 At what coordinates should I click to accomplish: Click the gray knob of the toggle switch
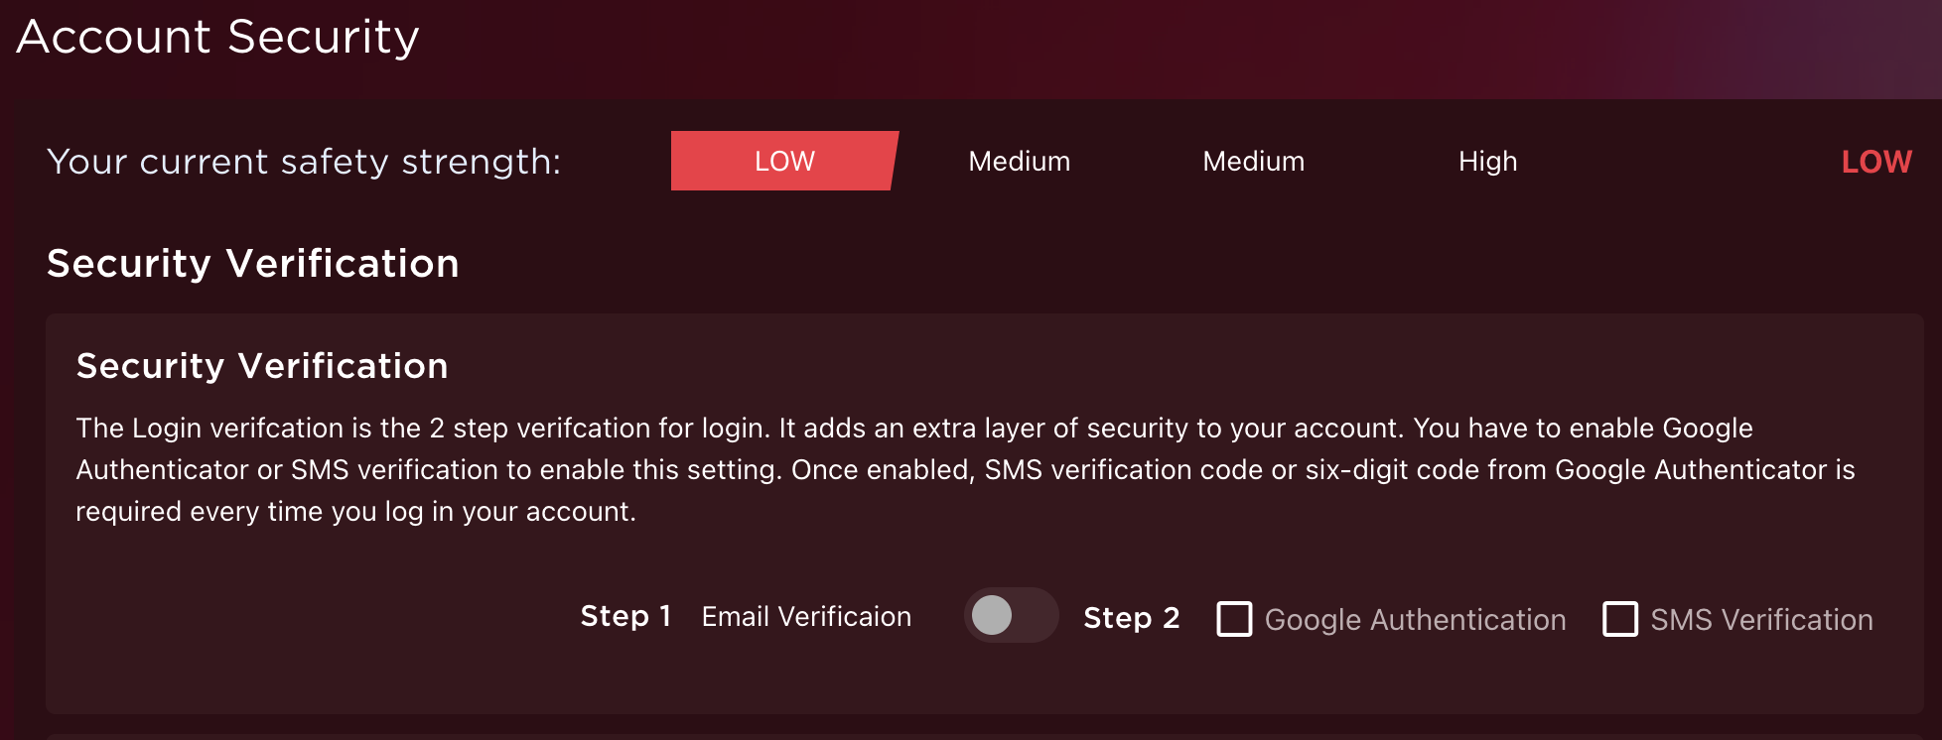(x=992, y=615)
